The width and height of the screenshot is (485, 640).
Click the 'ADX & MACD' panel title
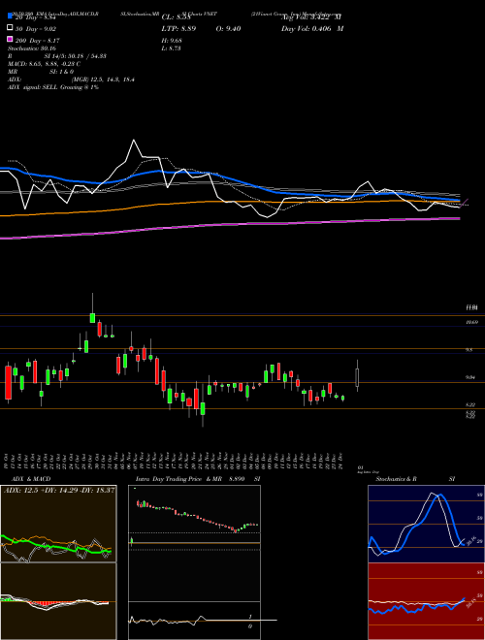pyautogui.click(x=31, y=479)
